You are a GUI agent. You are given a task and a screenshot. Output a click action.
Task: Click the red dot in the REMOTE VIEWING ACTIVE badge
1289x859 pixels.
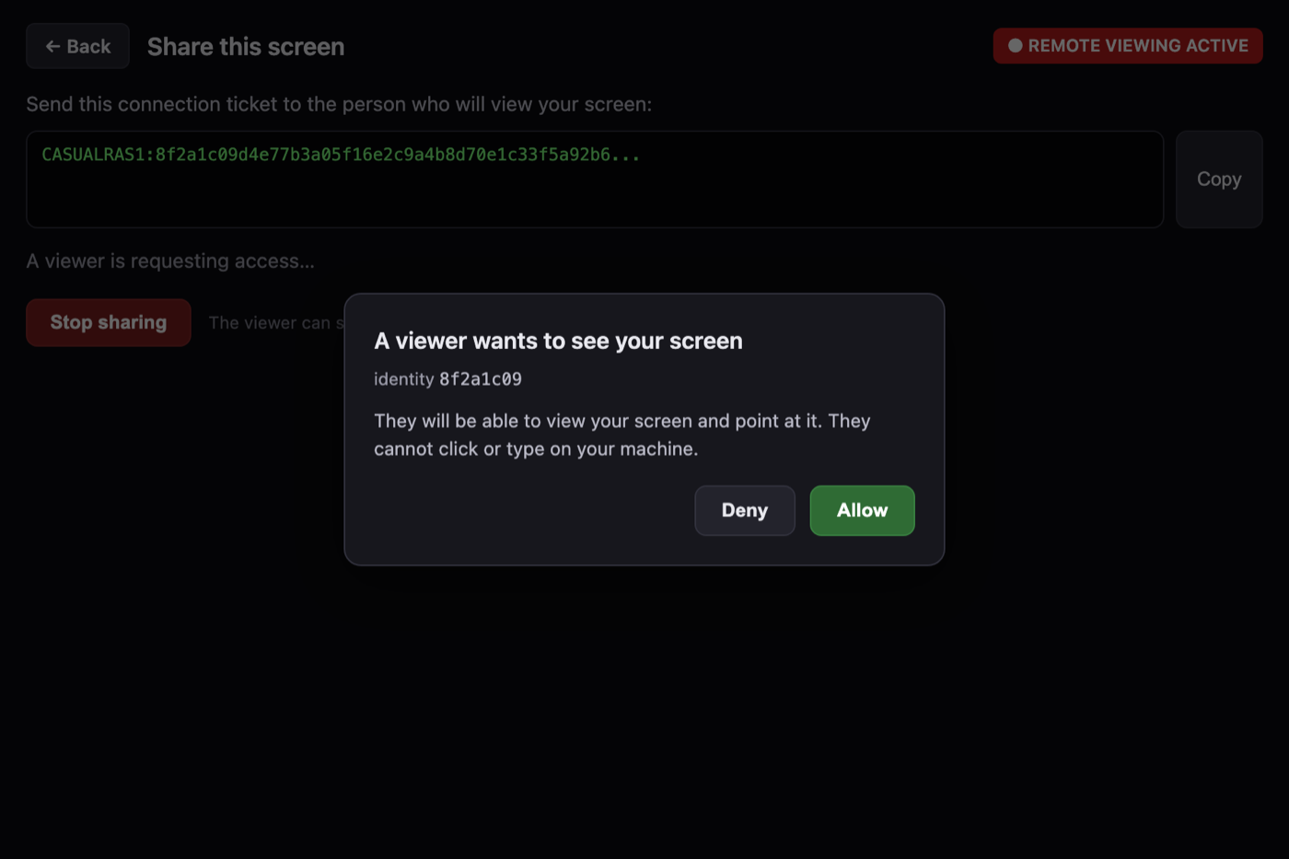(1015, 46)
